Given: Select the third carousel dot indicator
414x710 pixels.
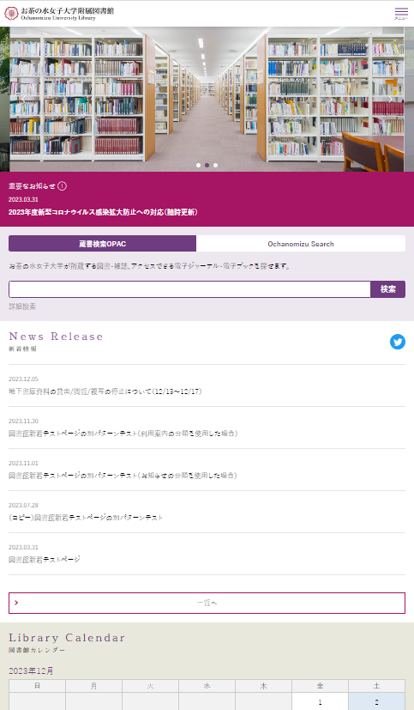Looking at the screenshot, I should [216, 166].
